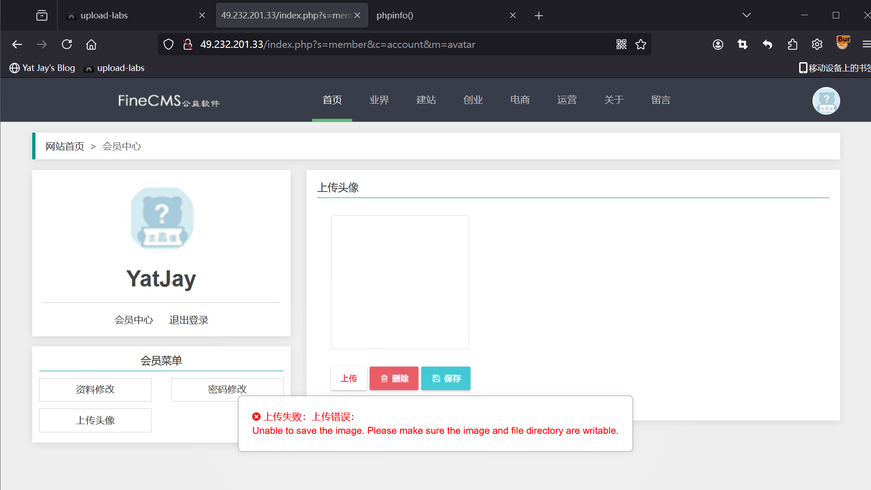Open the Firefox account icon

718,44
